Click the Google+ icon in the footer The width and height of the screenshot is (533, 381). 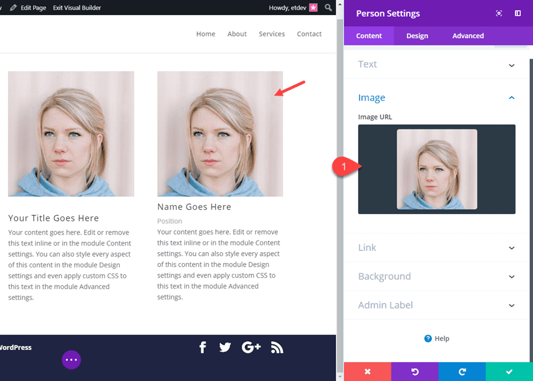(251, 347)
